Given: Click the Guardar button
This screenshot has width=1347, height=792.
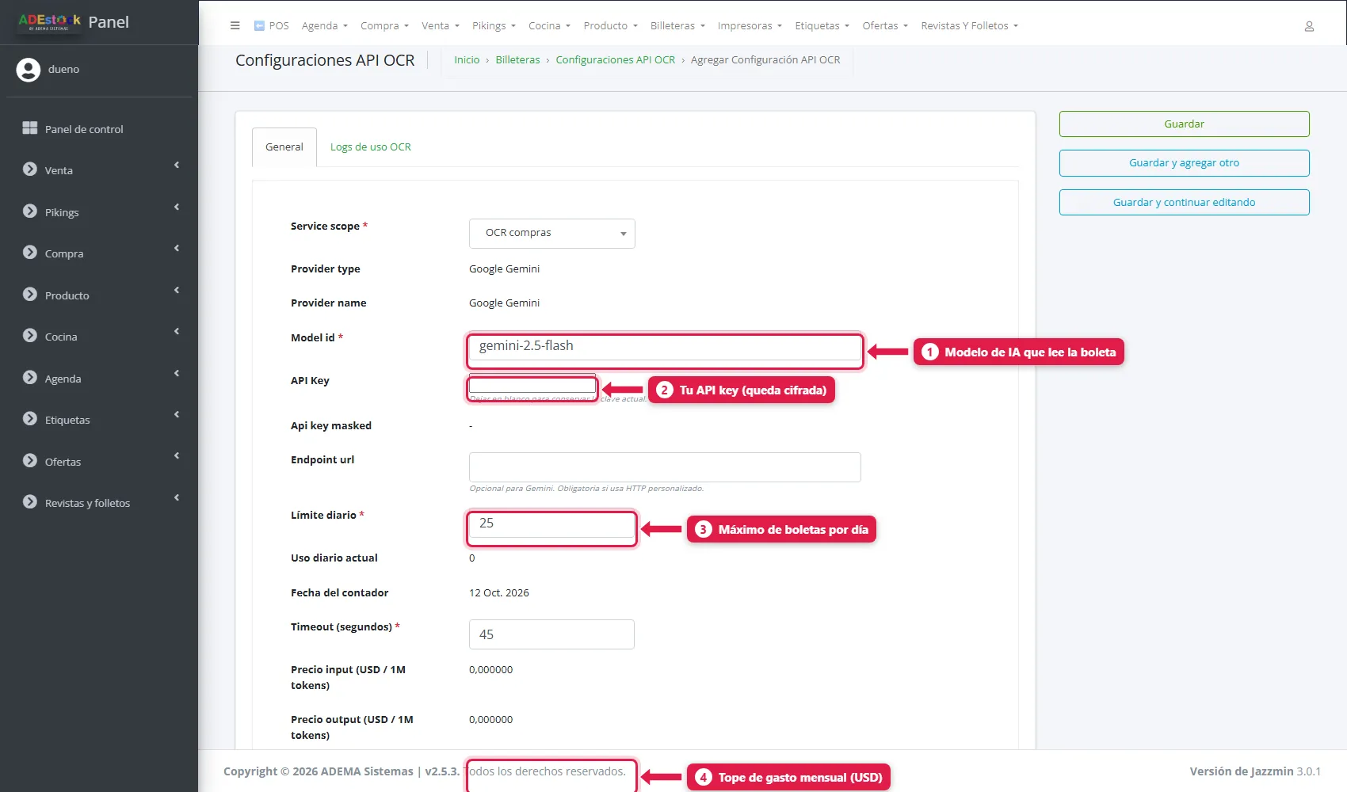Looking at the screenshot, I should click(1184, 124).
